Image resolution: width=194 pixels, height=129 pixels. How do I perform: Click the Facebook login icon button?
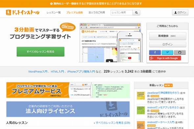[155, 52]
